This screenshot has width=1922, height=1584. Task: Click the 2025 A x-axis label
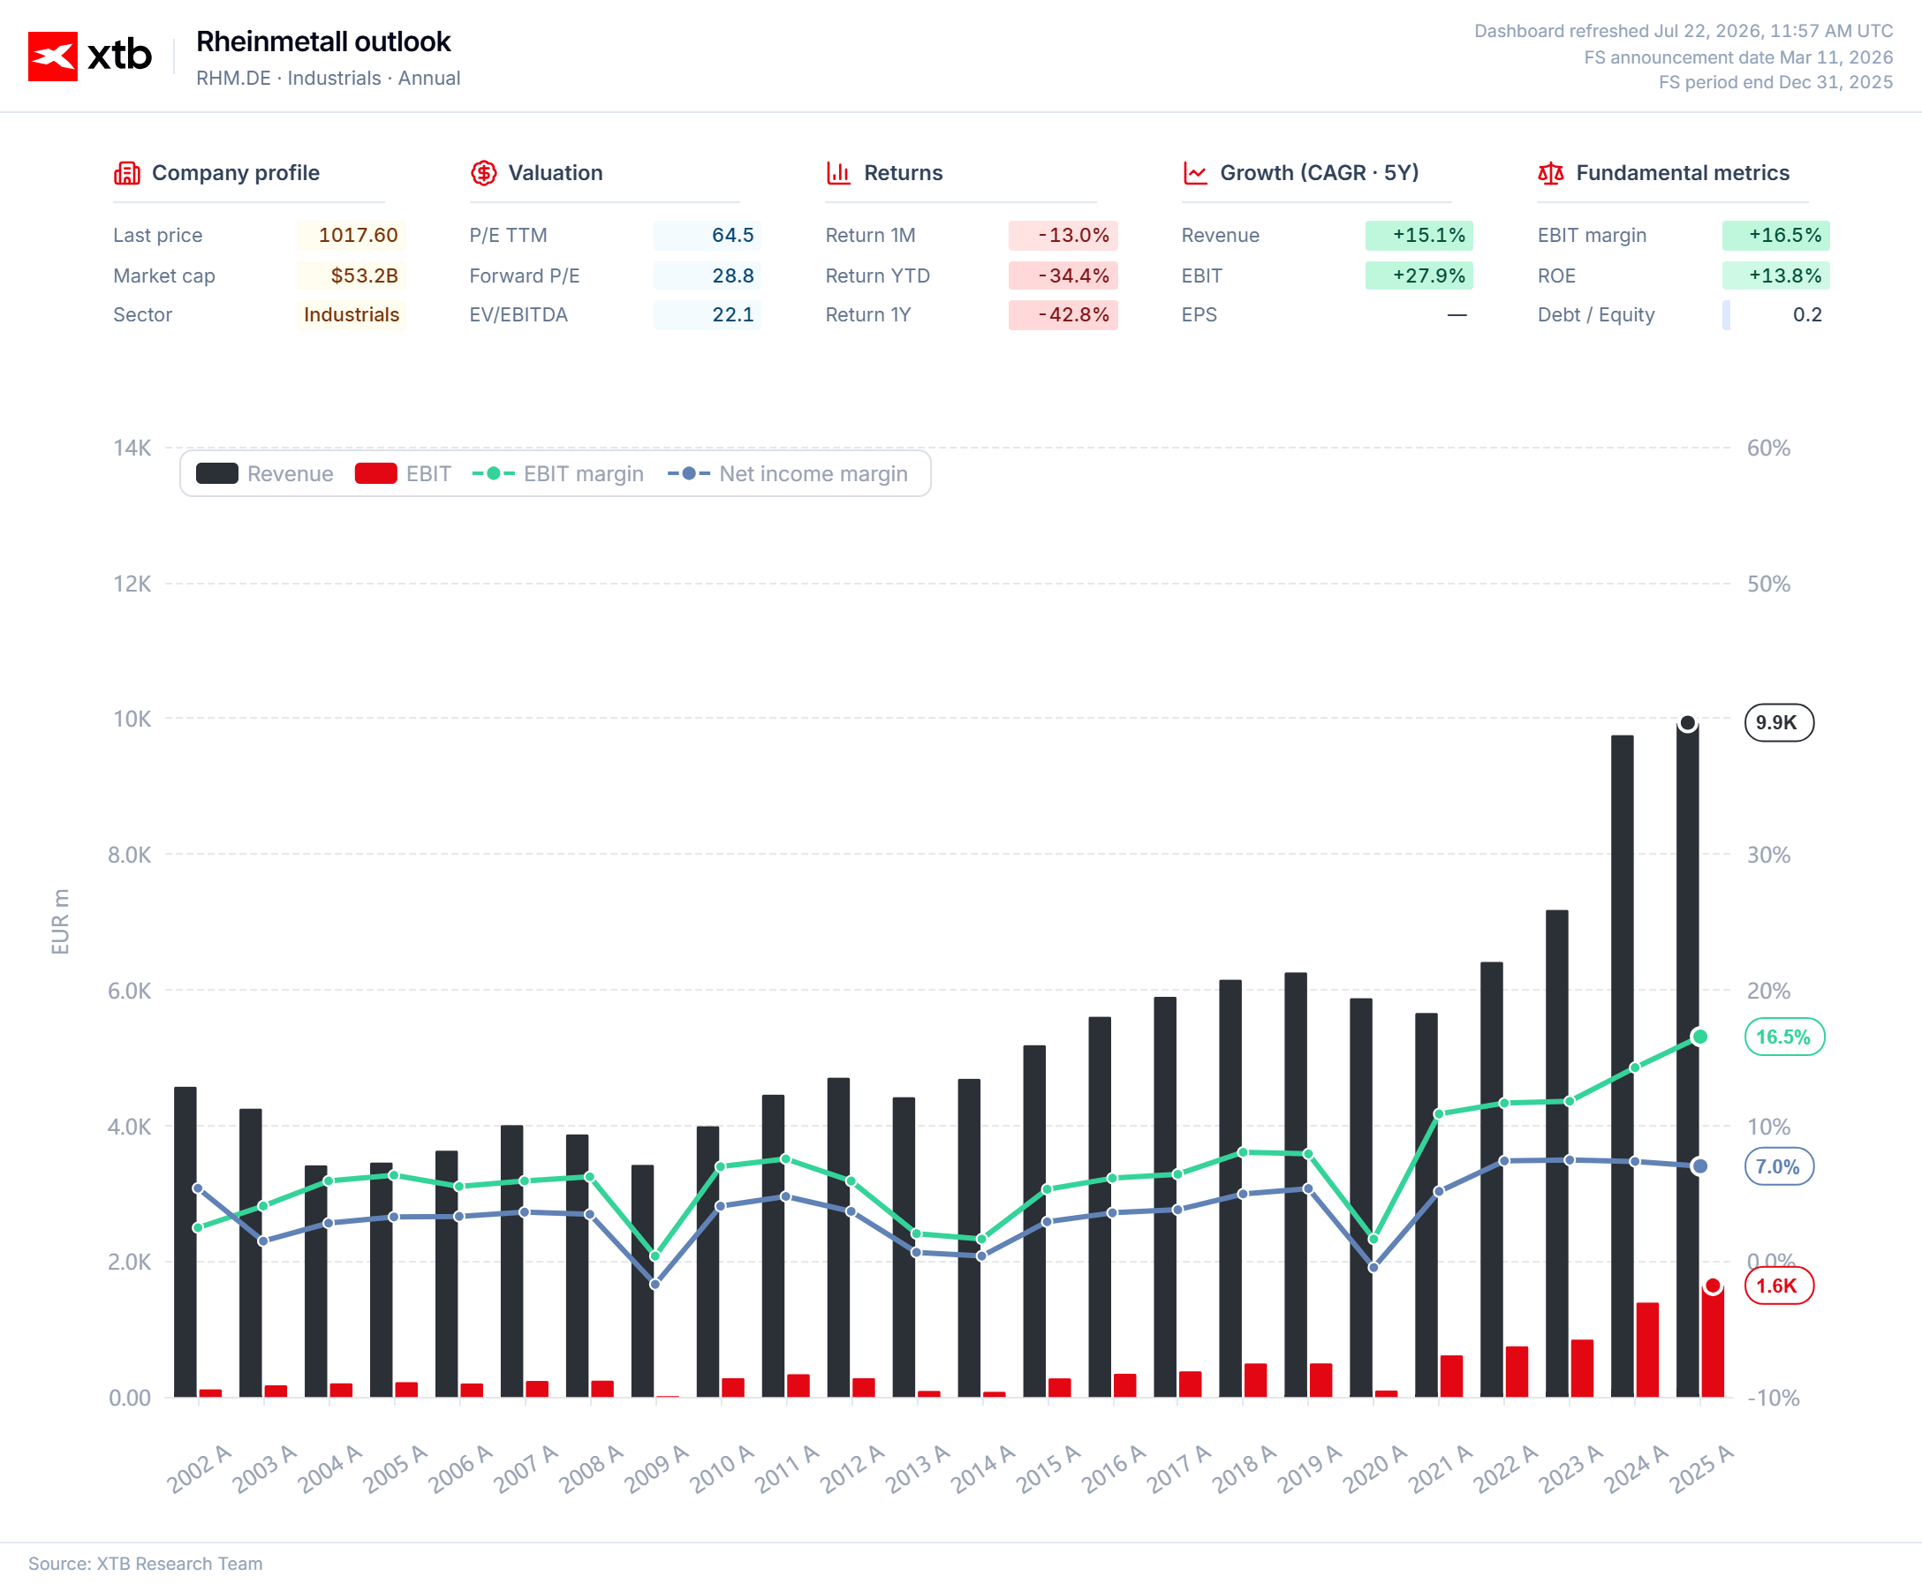[1700, 1468]
